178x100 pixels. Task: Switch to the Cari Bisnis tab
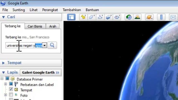tap(35, 26)
